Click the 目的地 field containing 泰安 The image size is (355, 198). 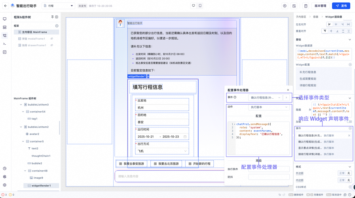pos(162,122)
